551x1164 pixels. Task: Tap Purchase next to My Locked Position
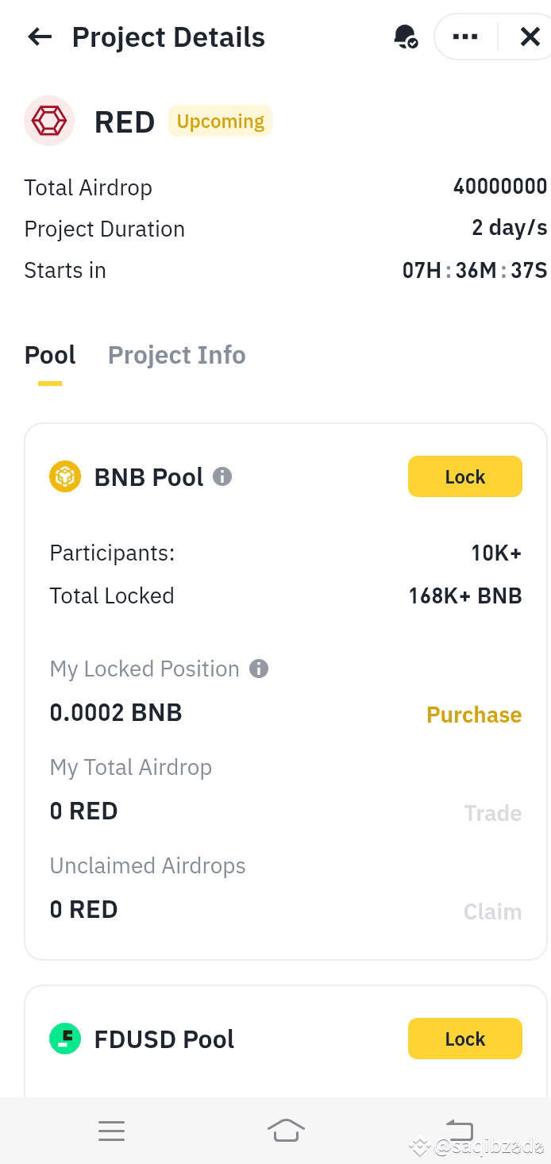coord(473,715)
